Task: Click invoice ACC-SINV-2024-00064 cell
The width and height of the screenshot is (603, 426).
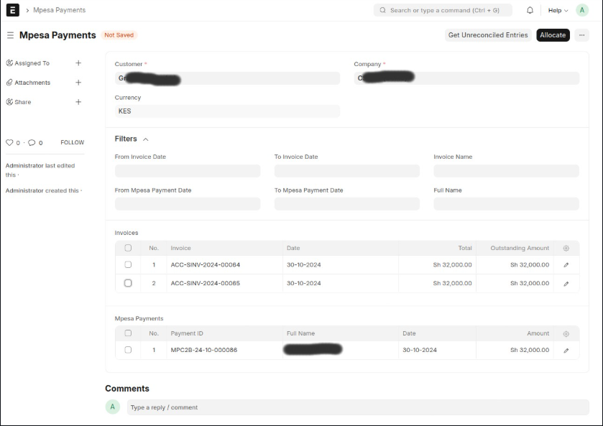Action: (x=224, y=264)
